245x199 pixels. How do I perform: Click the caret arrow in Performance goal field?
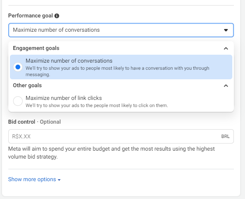pyautogui.click(x=226, y=30)
